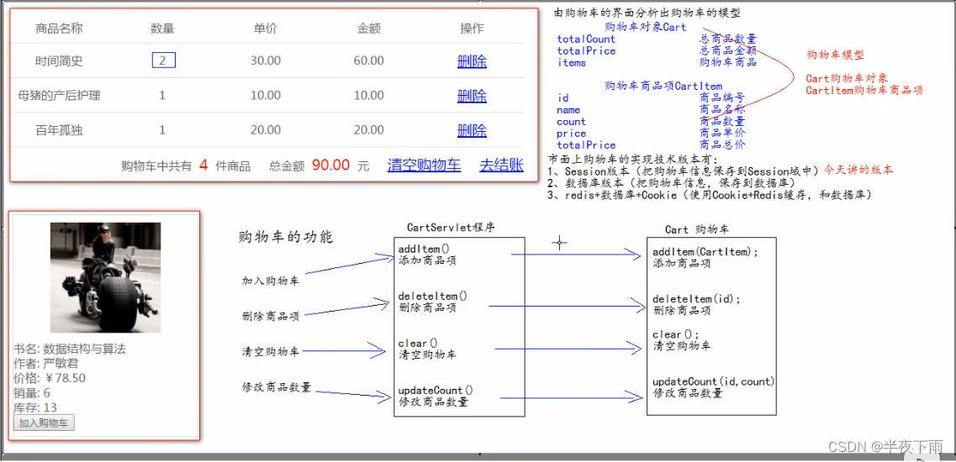Click the 时间简史 product name
Image resolution: width=956 pixels, height=462 pixels.
(x=59, y=61)
